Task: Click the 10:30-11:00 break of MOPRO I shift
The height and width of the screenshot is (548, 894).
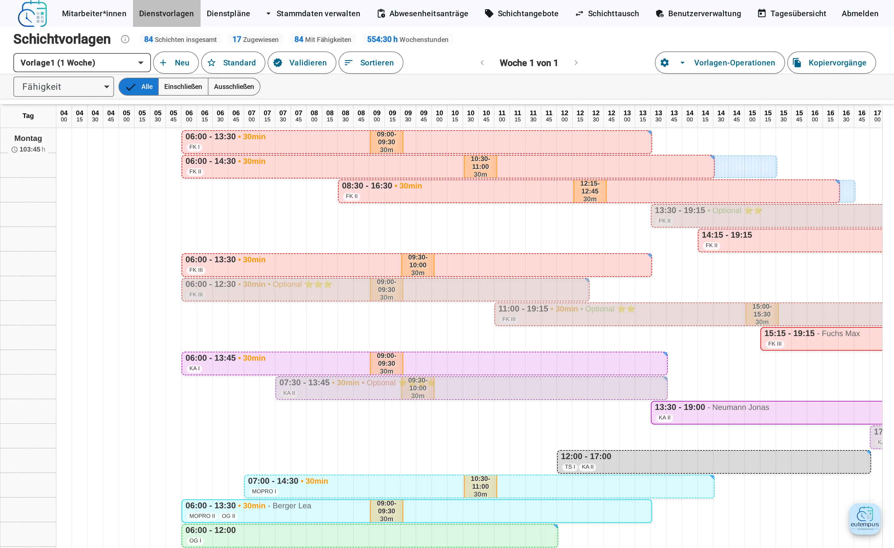Action: click(x=480, y=486)
